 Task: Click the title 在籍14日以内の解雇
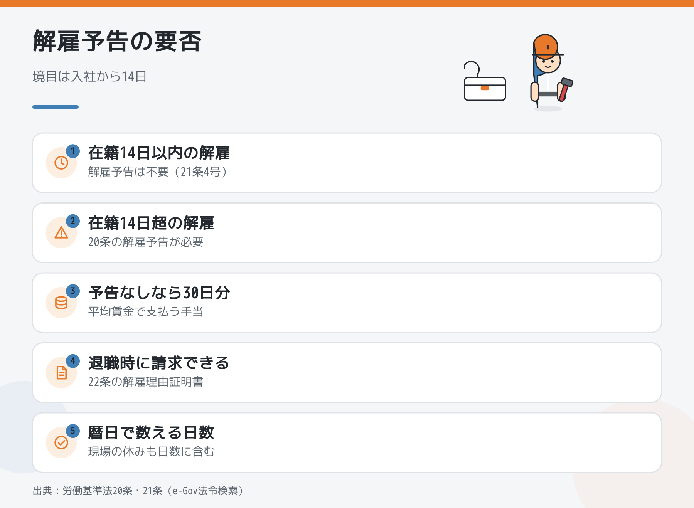pyautogui.click(x=159, y=153)
